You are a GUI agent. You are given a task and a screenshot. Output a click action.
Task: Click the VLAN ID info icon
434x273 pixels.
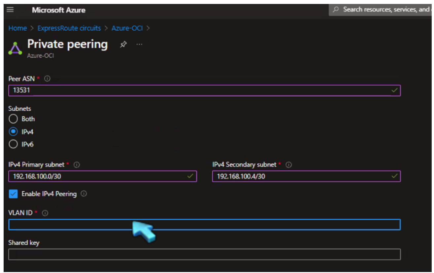(45, 213)
